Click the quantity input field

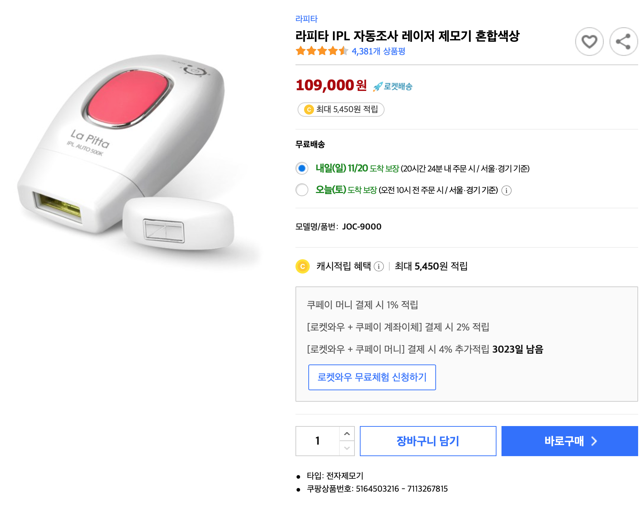(x=318, y=441)
